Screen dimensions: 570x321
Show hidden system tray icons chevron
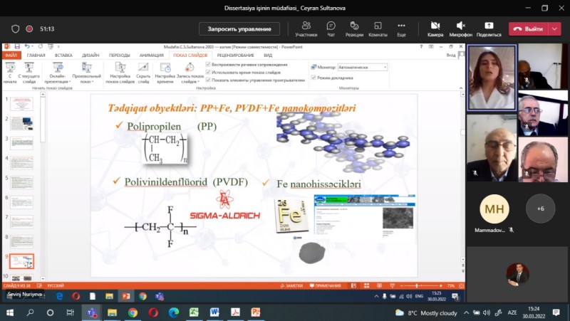(x=466, y=312)
